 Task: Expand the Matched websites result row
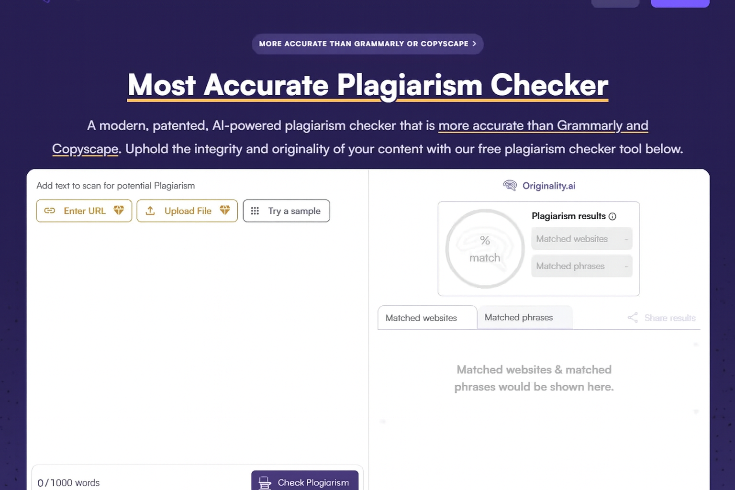(581, 239)
